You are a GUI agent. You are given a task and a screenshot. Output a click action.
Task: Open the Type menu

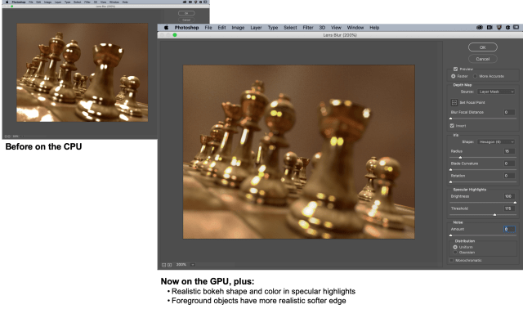(x=272, y=28)
